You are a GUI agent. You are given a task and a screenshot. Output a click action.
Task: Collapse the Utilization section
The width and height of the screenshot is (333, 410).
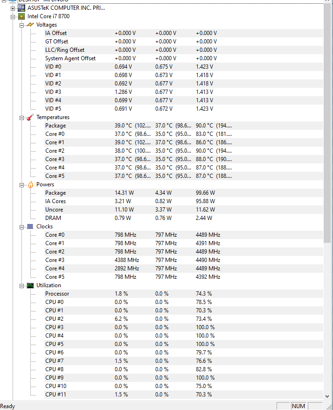[21, 286]
